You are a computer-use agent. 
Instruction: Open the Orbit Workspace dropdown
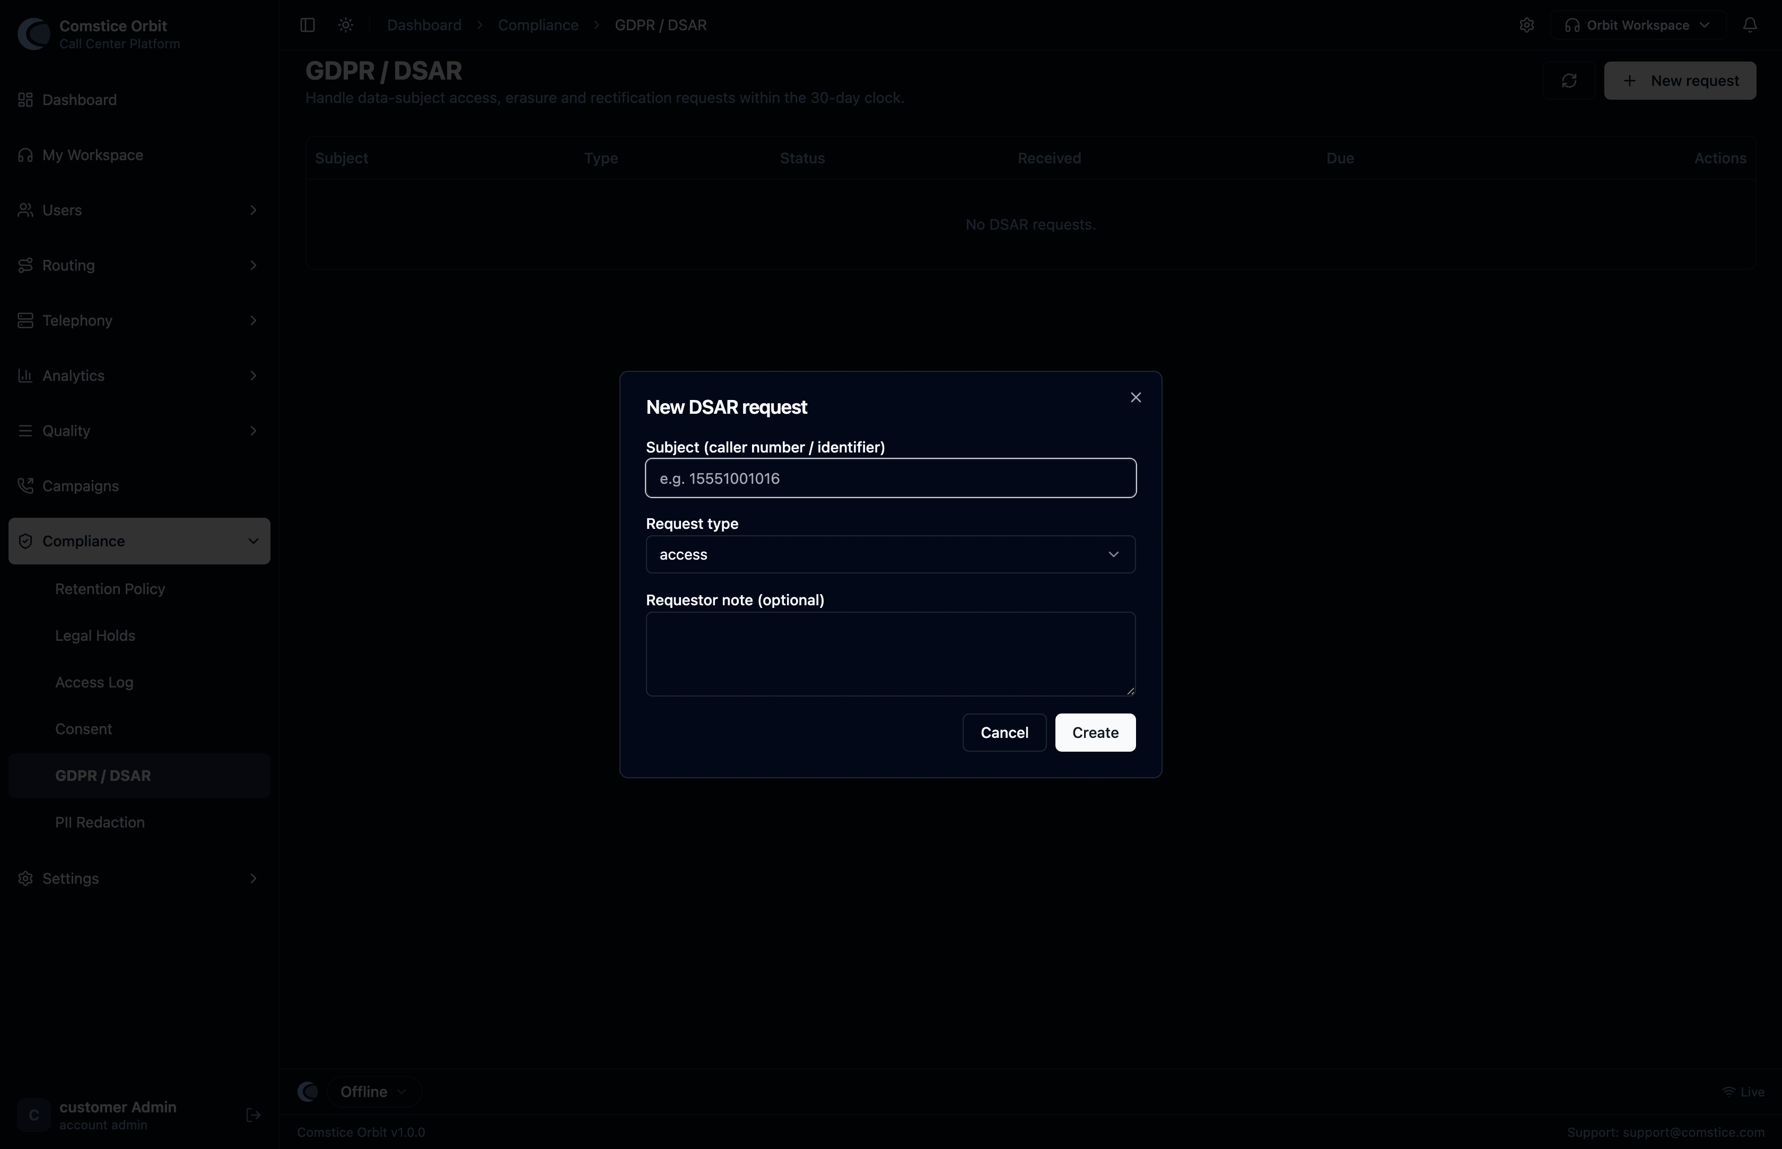[1637, 24]
